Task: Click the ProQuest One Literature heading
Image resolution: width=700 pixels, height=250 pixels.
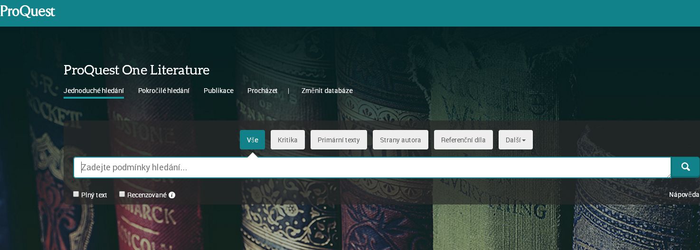Action: pyautogui.click(x=136, y=70)
